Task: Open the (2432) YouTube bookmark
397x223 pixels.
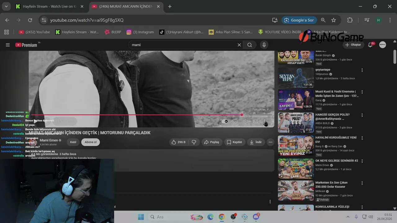Action: click(34, 32)
